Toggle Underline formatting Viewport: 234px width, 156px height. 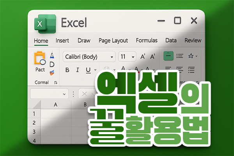[x=88, y=70]
